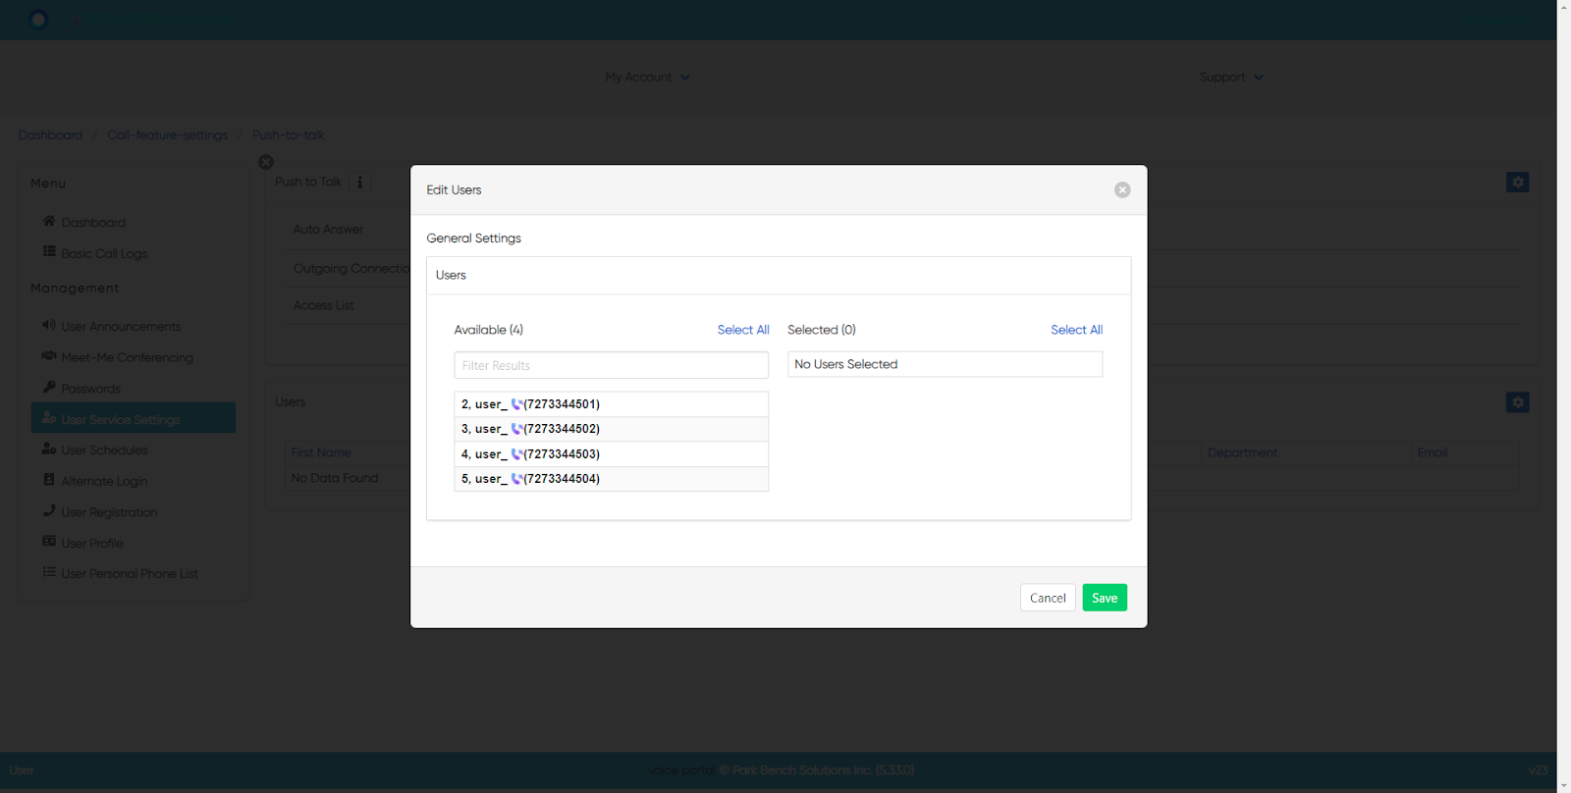Close the Edit Users dialog
The width and height of the screenshot is (1571, 793).
click(x=1122, y=190)
